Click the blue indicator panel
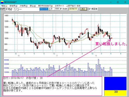Viewport: 129px width, 97px height. 115,84
